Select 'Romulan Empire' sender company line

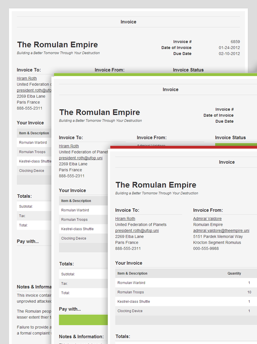coord(208,225)
